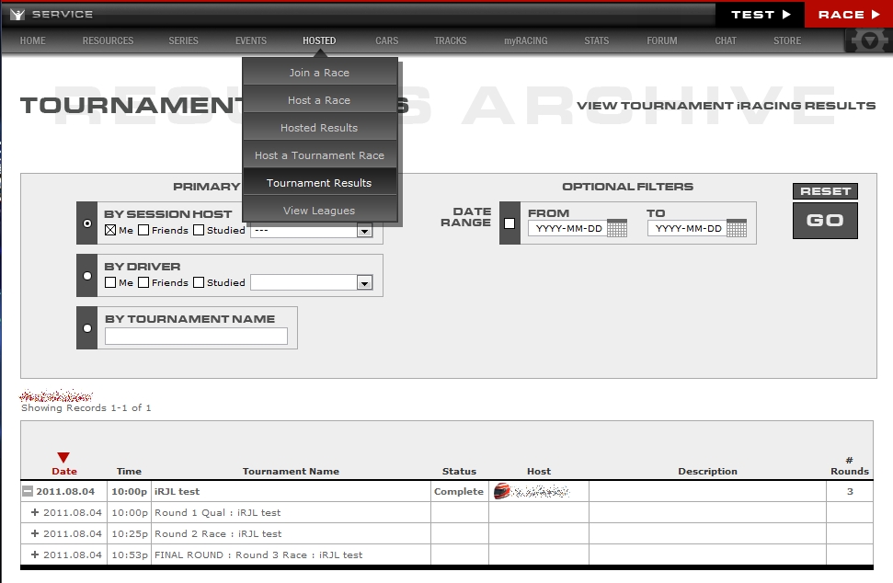Click the GO search button

point(825,221)
